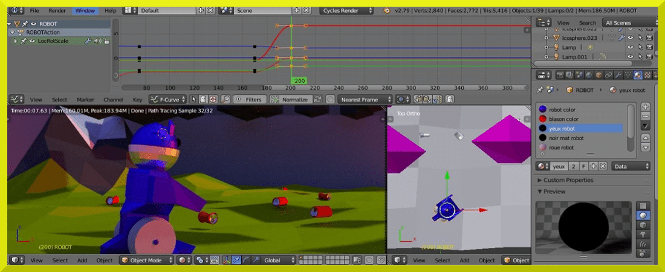Viewport: 665px width, 272px height.
Task: Click the magnifier search filter icon
Action: [225, 99]
